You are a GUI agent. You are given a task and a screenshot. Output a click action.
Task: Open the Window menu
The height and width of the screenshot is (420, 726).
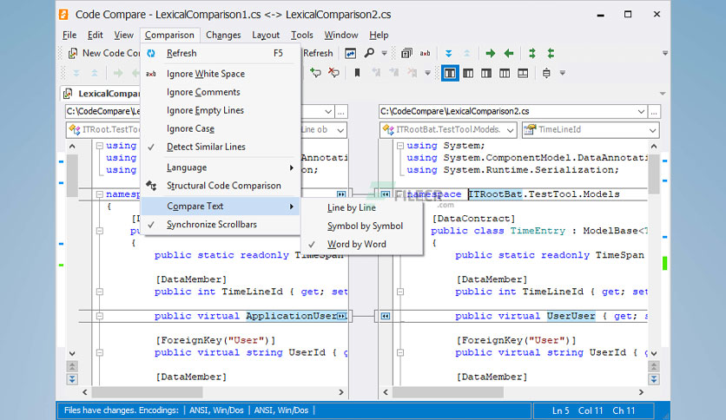[x=341, y=36]
